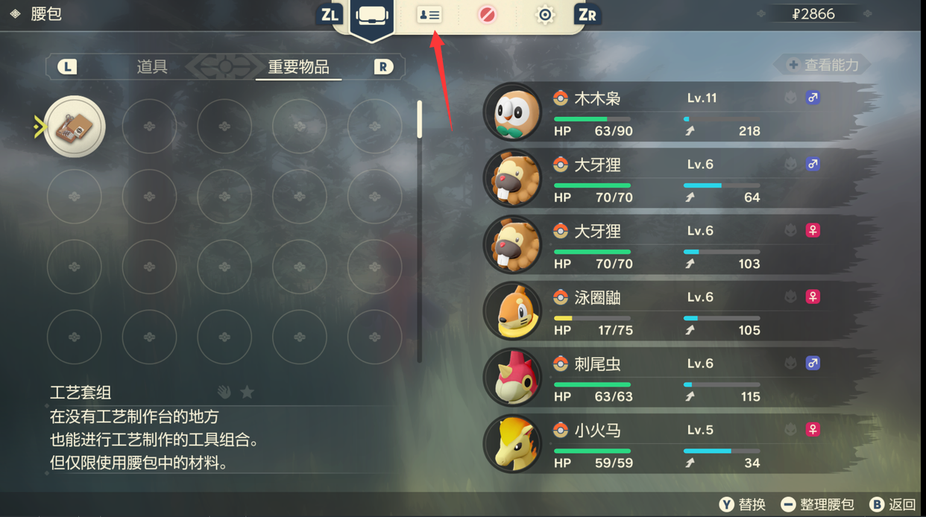Switch to the 道具 tab
926x517 pixels.
pos(152,67)
